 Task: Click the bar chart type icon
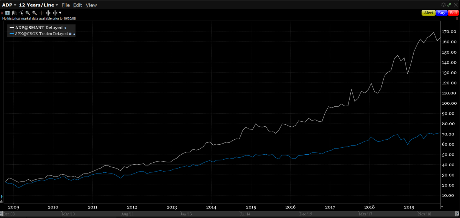[x=15, y=13]
